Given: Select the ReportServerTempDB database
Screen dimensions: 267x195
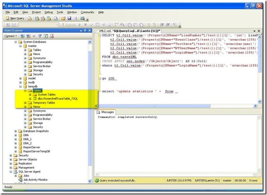Looking at the screenshot, I should click(x=36, y=151).
